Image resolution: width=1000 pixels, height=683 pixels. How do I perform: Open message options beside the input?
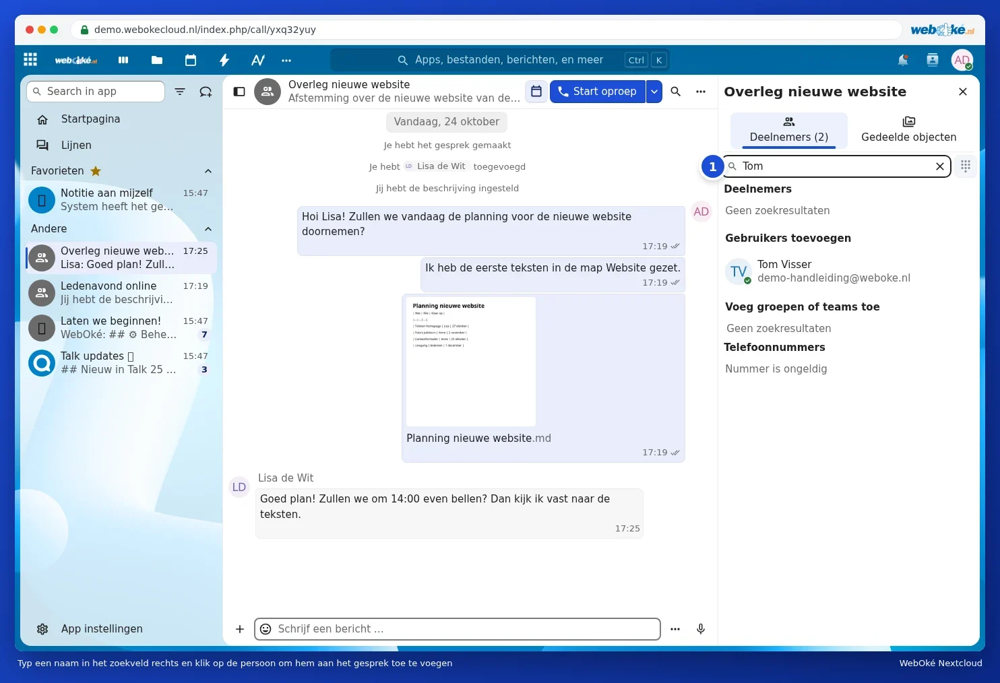(675, 629)
